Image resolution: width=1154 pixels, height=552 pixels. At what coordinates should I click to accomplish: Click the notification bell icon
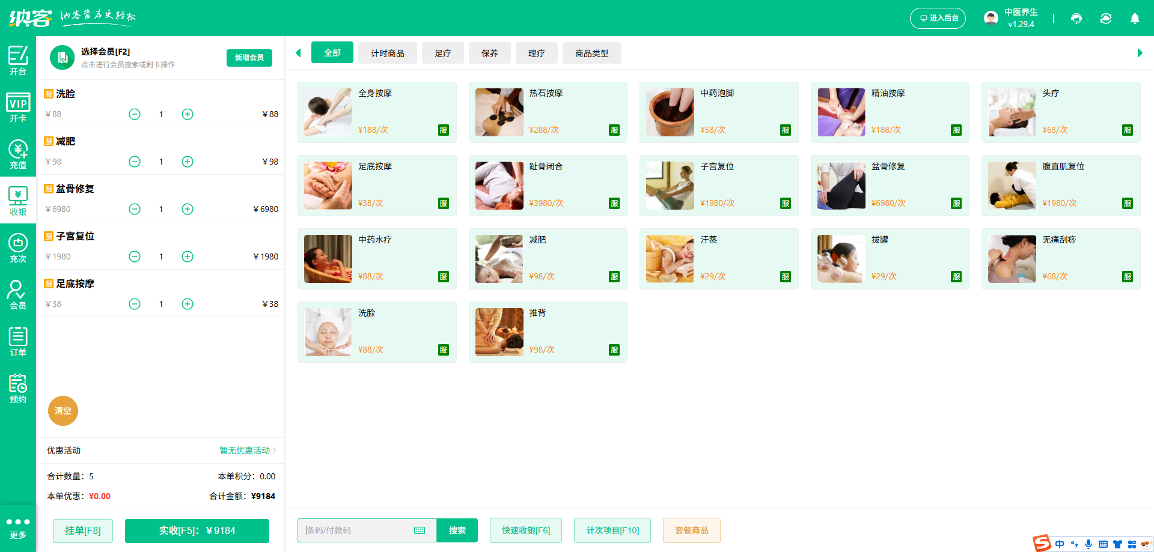pyautogui.click(x=1135, y=19)
